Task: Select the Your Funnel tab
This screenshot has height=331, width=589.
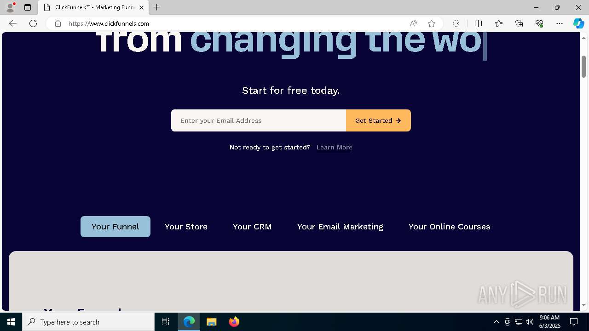Action: 115,227
